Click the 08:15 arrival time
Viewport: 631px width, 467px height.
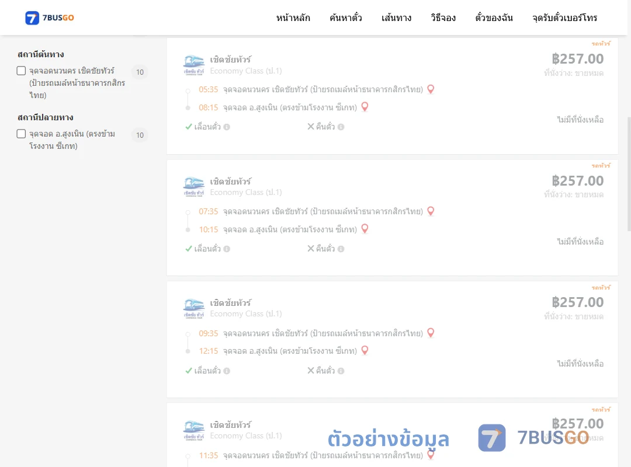[208, 107]
